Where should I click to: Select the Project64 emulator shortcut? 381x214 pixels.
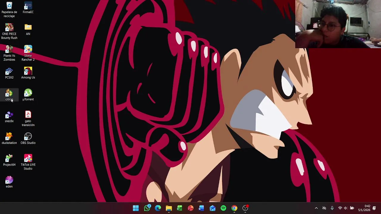[x=9, y=160]
